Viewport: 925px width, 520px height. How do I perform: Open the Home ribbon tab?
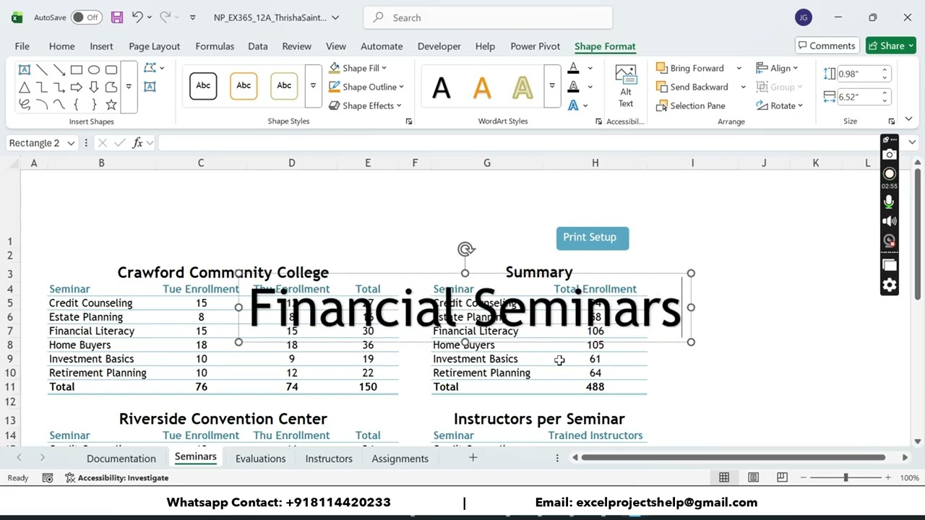(x=61, y=46)
